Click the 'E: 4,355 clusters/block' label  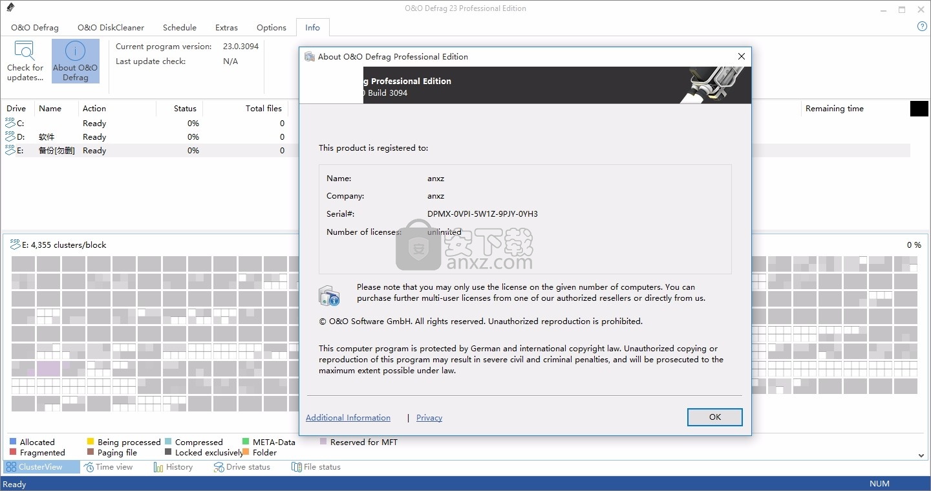click(x=63, y=245)
